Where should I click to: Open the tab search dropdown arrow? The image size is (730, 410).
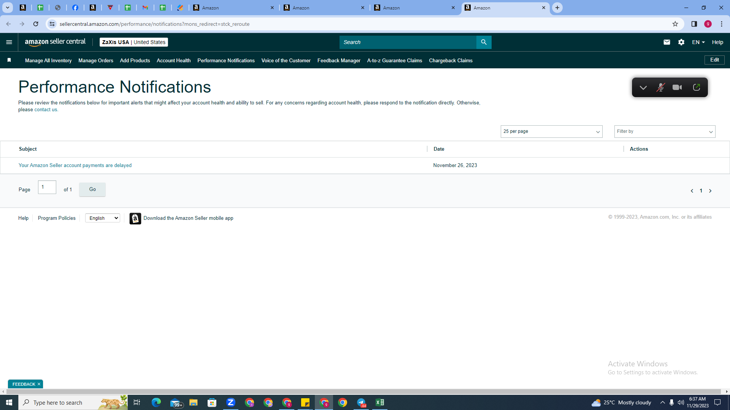pos(7,8)
